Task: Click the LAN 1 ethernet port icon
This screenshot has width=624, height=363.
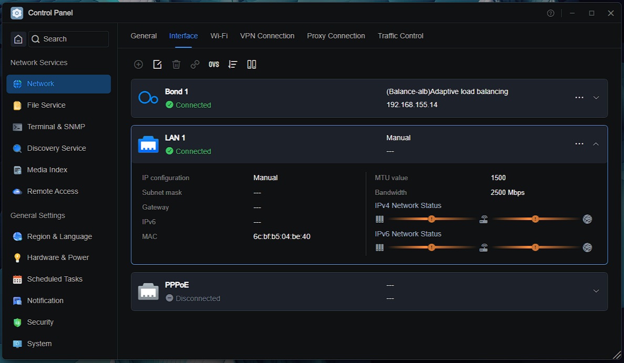Action: (148, 144)
